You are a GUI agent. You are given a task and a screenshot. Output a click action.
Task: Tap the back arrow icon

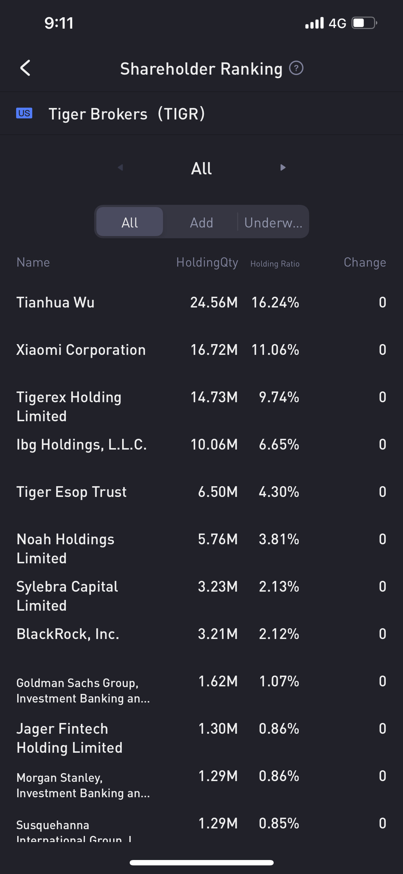pos(25,68)
